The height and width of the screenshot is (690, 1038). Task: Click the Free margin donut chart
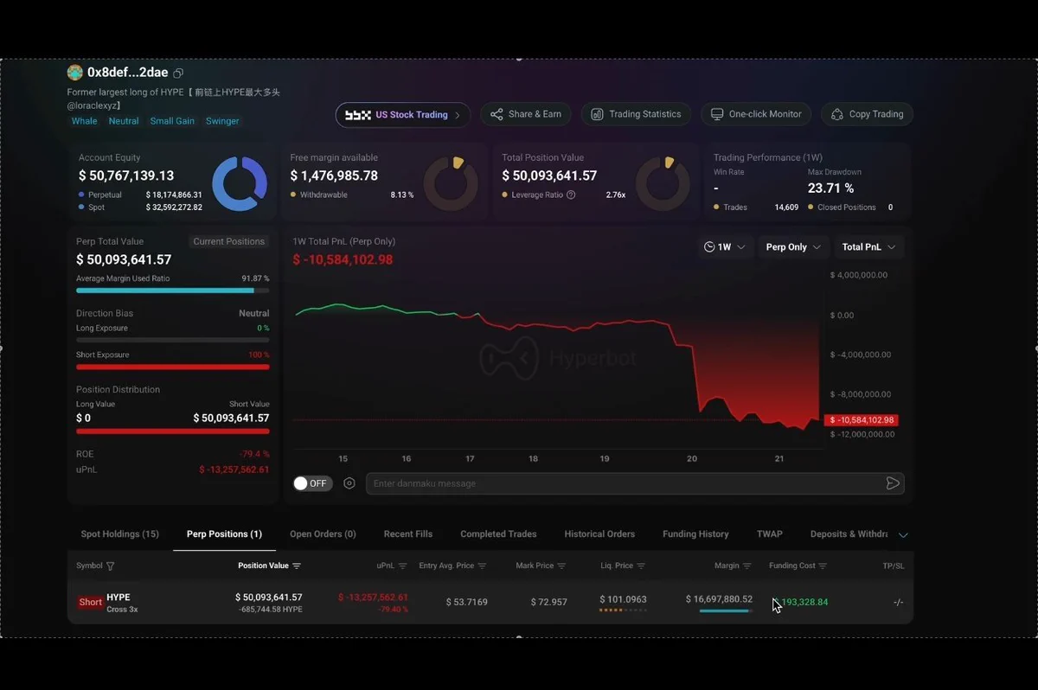point(451,183)
